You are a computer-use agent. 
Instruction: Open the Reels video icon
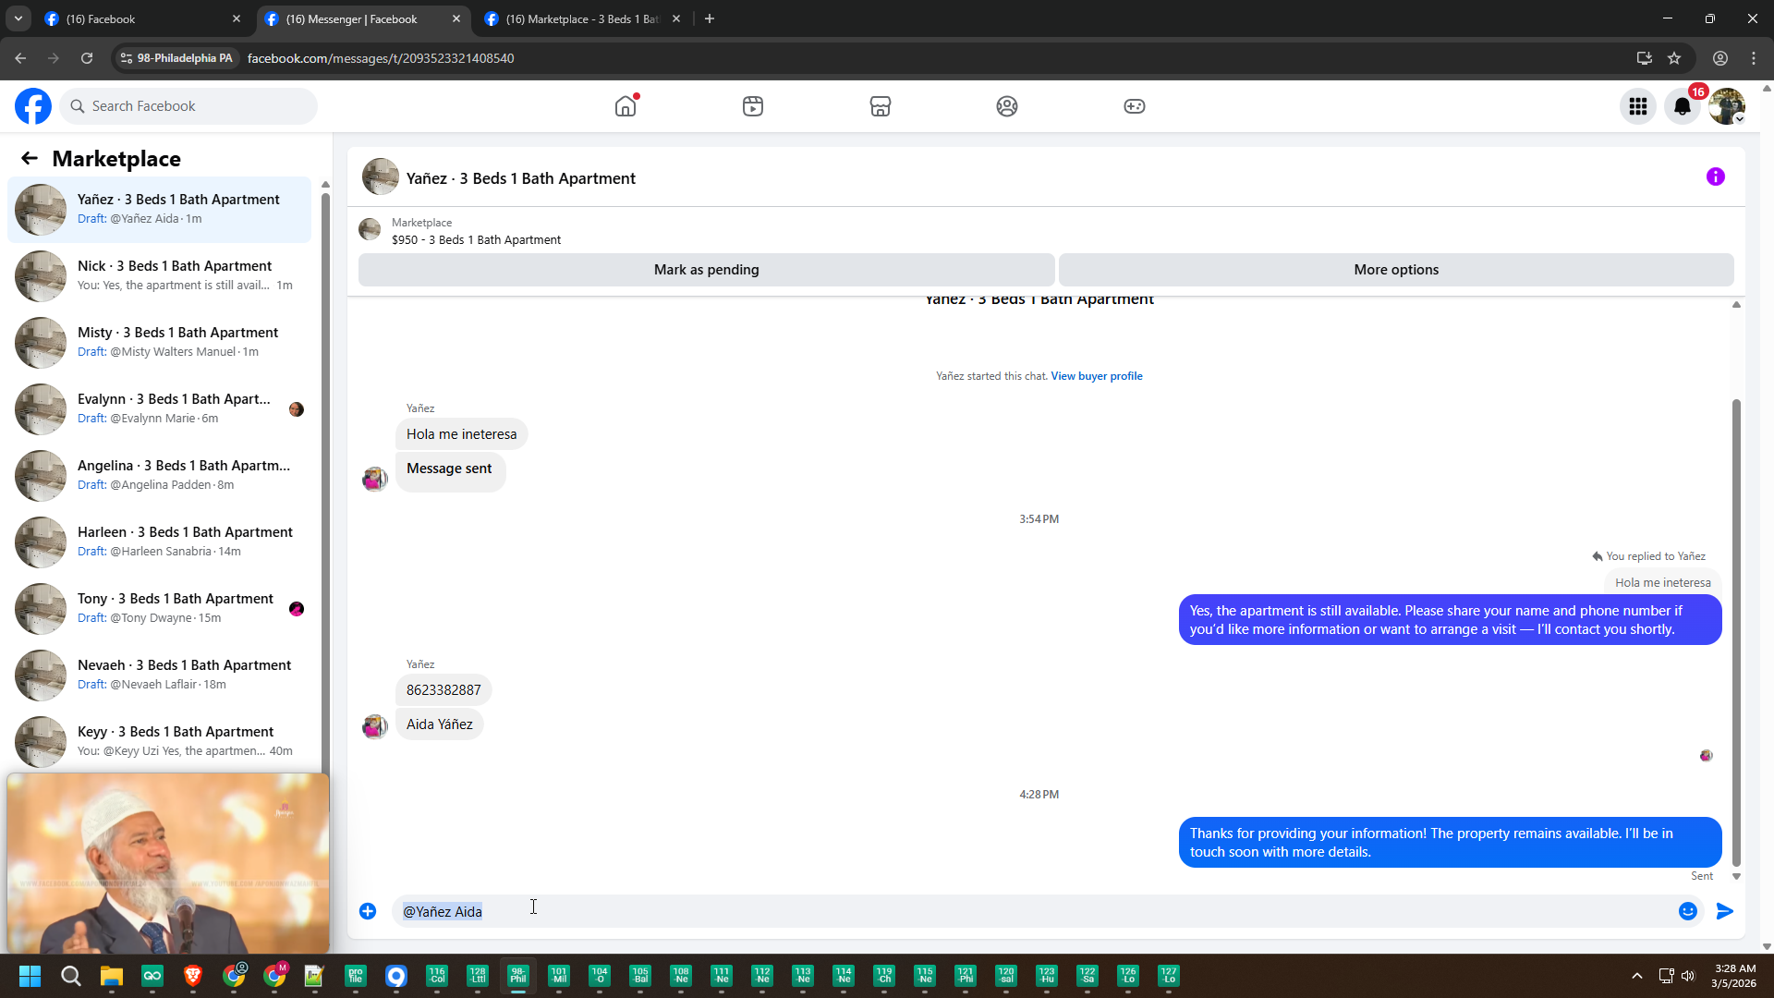point(753,106)
